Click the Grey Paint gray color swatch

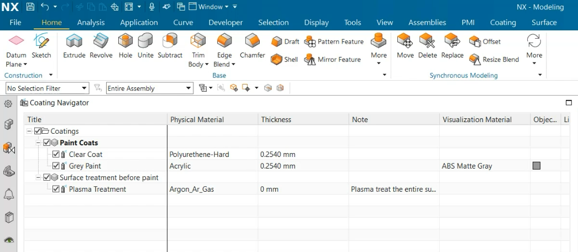pyautogui.click(x=536, y=166)
